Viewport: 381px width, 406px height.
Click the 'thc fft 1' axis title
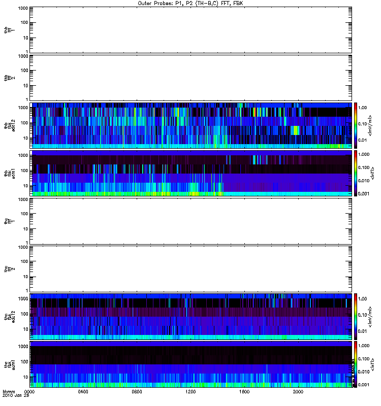10,221
